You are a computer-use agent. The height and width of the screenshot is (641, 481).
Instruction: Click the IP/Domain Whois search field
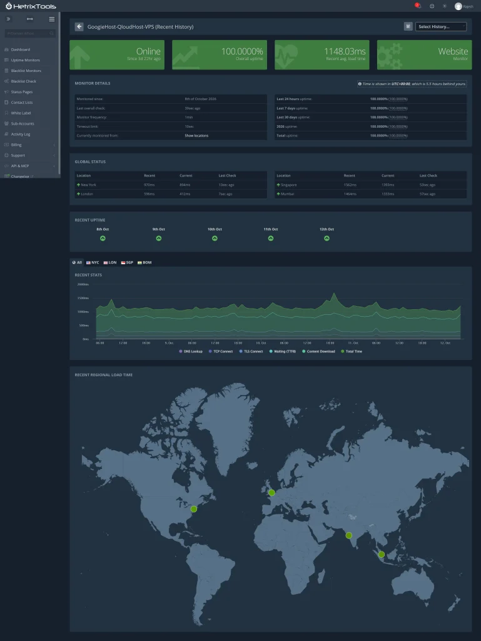(30, 33)
